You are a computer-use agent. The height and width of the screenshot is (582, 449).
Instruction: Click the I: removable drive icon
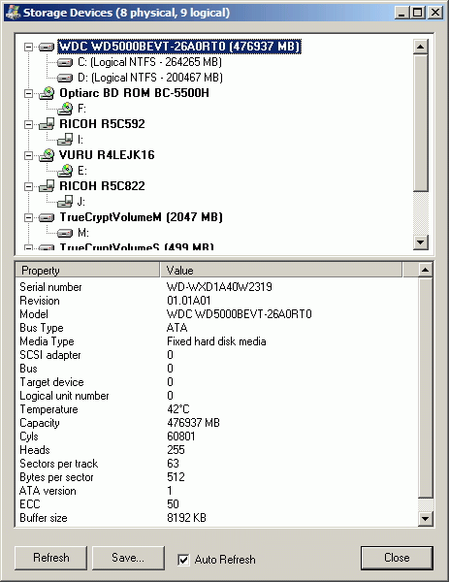pyautogui.click(x=65, y=140)
